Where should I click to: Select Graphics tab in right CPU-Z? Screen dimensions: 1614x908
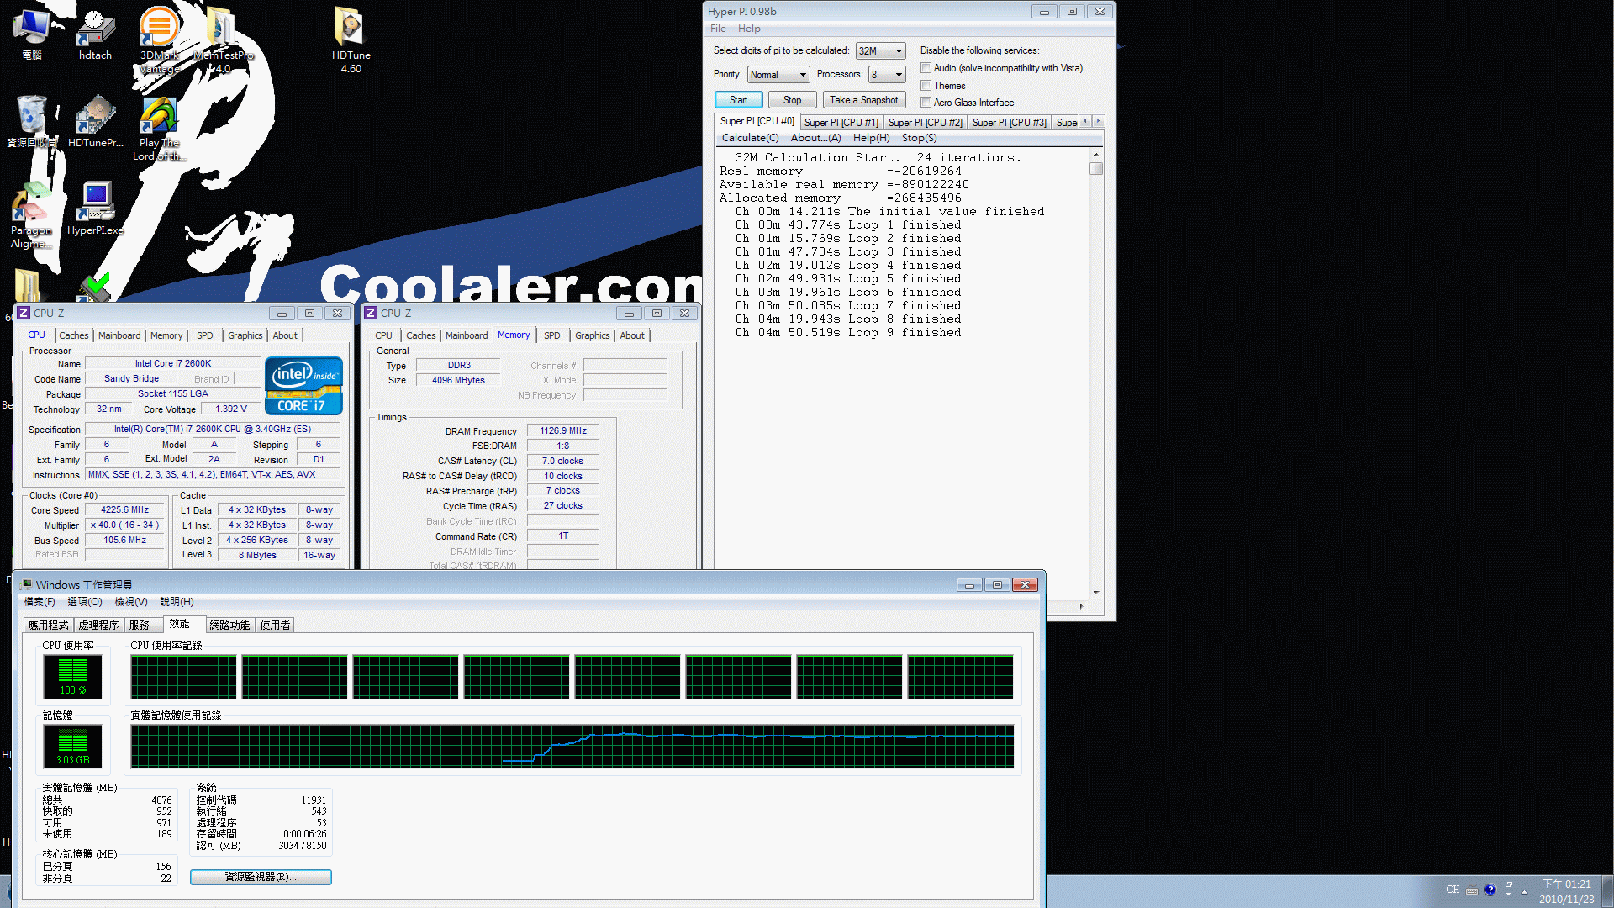(x=592, y=335)
